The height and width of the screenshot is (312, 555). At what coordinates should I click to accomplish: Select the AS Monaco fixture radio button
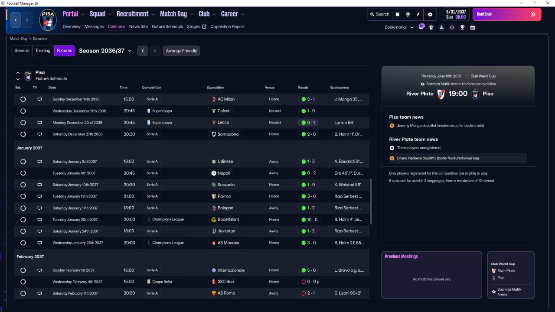pyautogui.click(x=23, y=243)
